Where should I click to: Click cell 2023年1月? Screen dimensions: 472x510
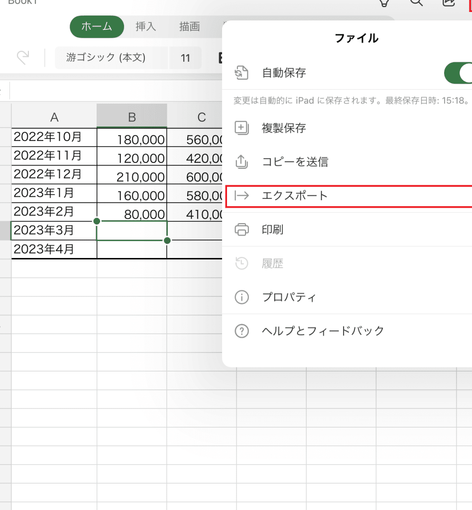(54, 194)
